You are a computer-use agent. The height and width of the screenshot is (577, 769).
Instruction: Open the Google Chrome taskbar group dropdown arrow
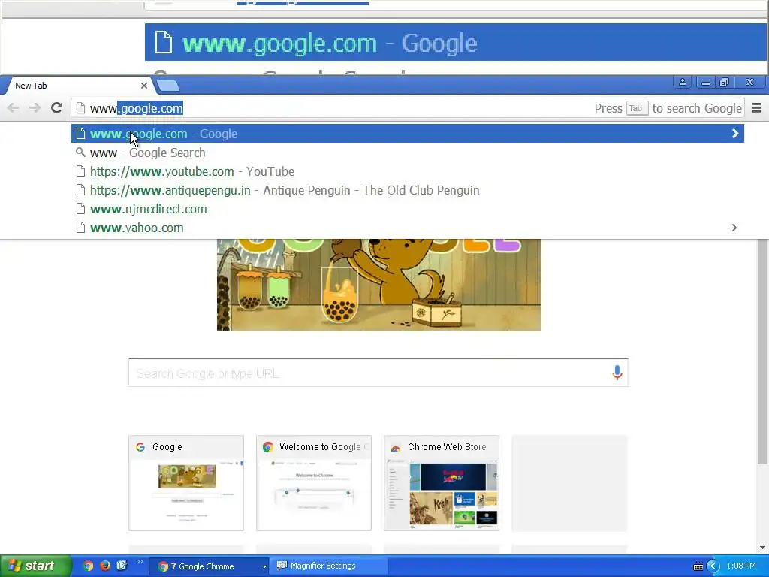tap(264, 566)
